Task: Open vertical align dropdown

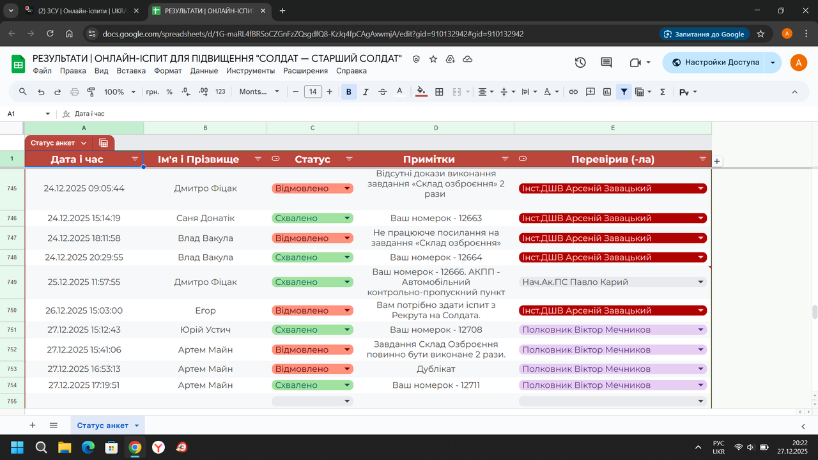Action: pyautogui.click(x=507, y=92)
